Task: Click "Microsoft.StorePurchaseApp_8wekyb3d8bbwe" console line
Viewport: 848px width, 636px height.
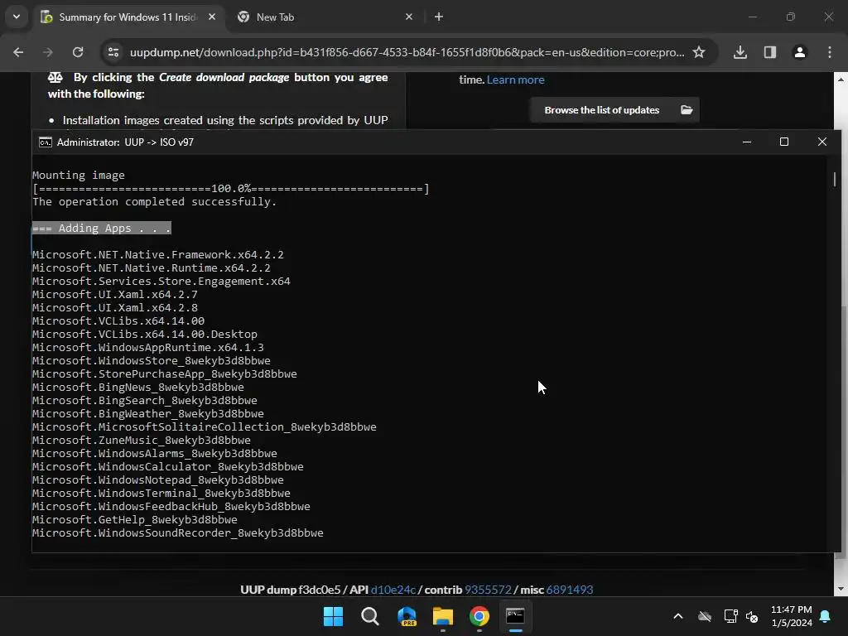Action: 165,374
